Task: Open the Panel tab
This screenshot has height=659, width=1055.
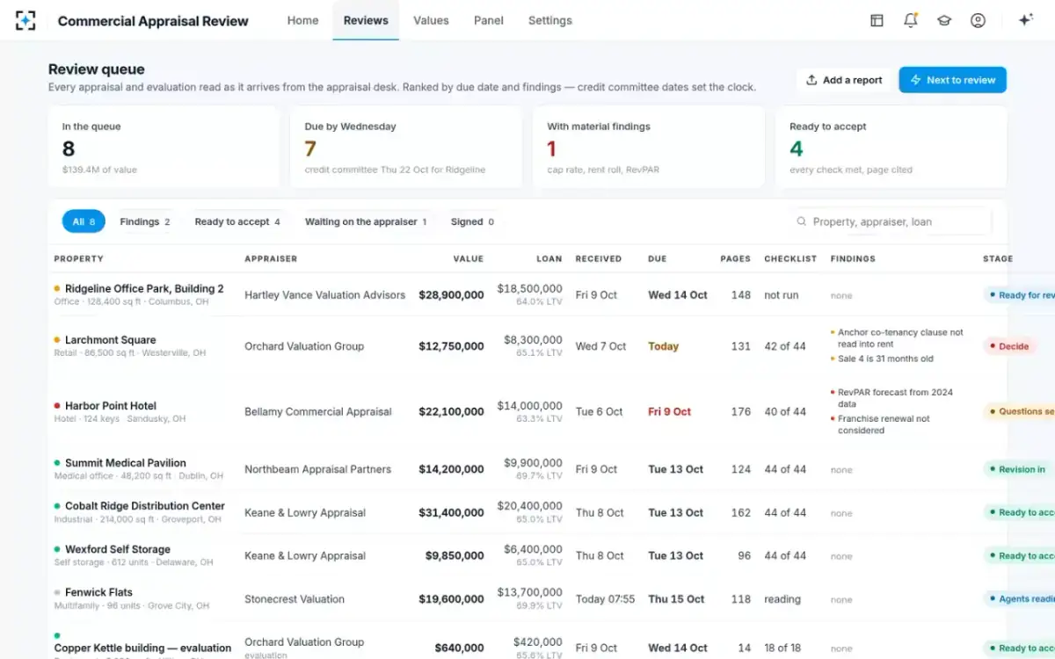Action: click(489, 20)
